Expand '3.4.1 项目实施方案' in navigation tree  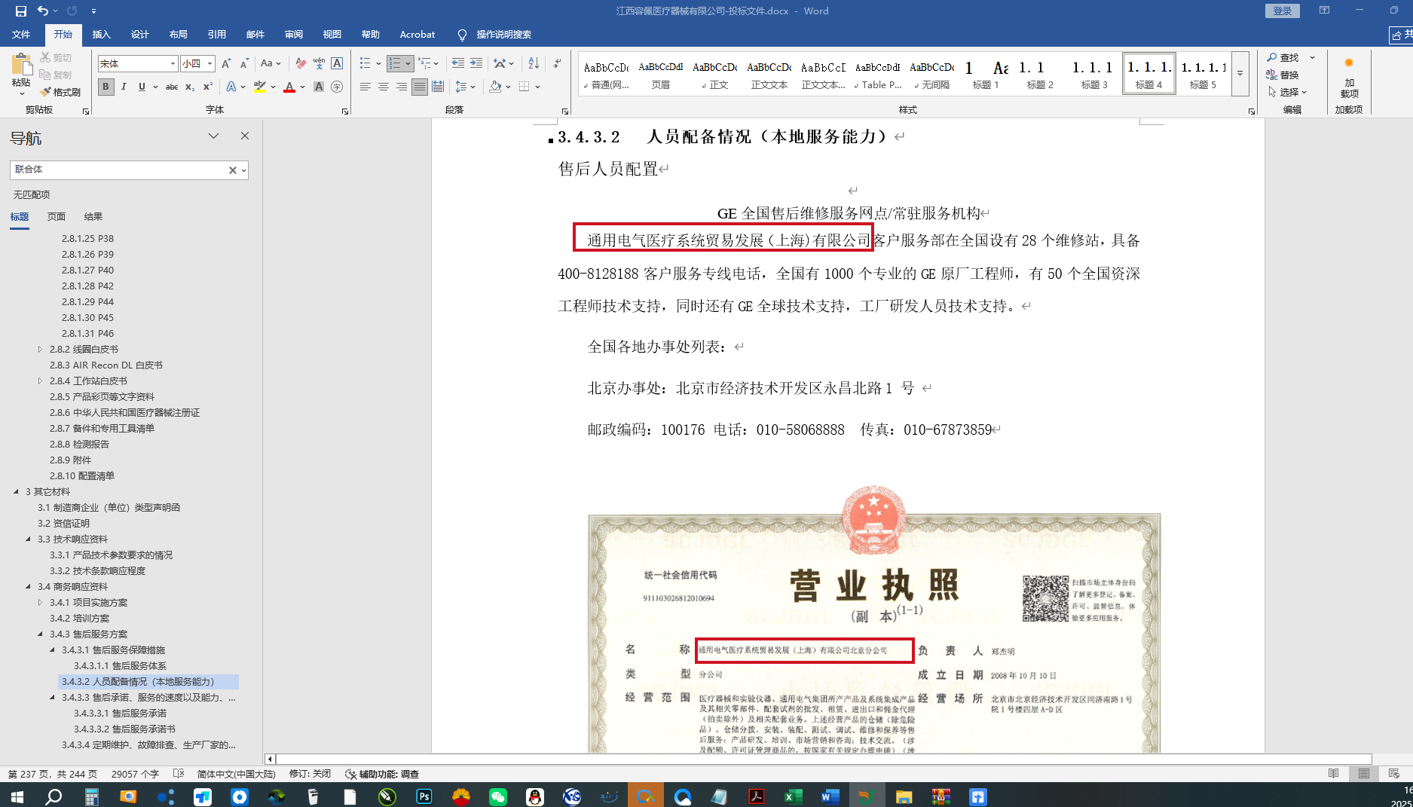[x=40, y=603]
